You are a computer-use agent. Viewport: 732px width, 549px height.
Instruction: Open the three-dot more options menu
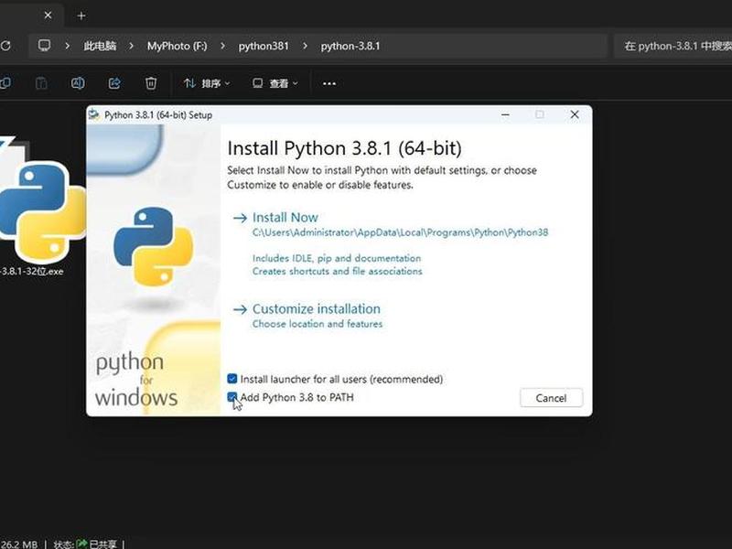329,83
